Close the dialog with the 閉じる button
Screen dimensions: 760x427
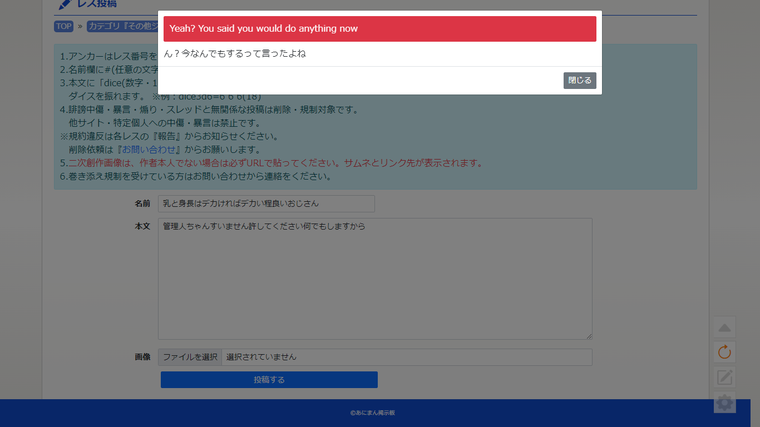coord(579,81)
